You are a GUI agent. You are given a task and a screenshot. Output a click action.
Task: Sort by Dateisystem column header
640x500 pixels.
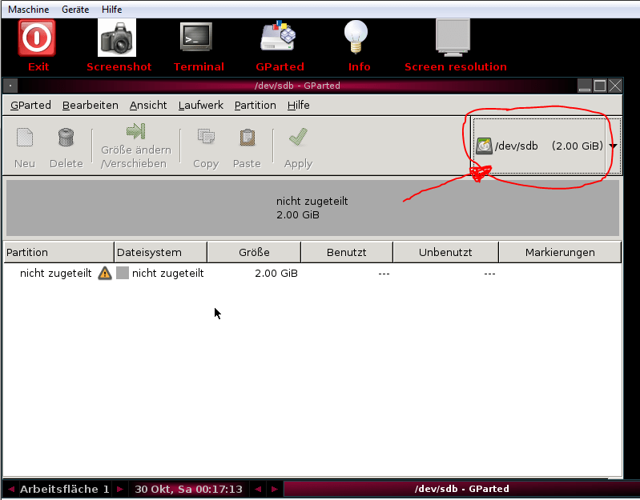pyautogui.click(x=161, y=252)
